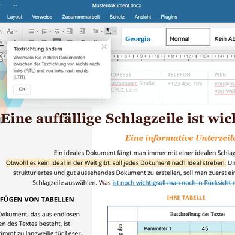The image size is (235, 235).
Task: Open the Layout tab
Action: (14, 17)
